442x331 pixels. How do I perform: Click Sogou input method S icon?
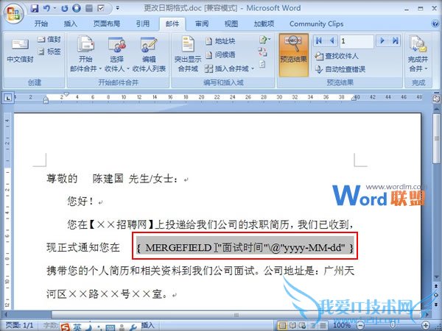66,327
